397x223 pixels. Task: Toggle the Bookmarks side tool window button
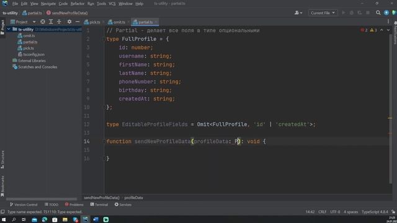pyautogui.click(x=2, y=186)
